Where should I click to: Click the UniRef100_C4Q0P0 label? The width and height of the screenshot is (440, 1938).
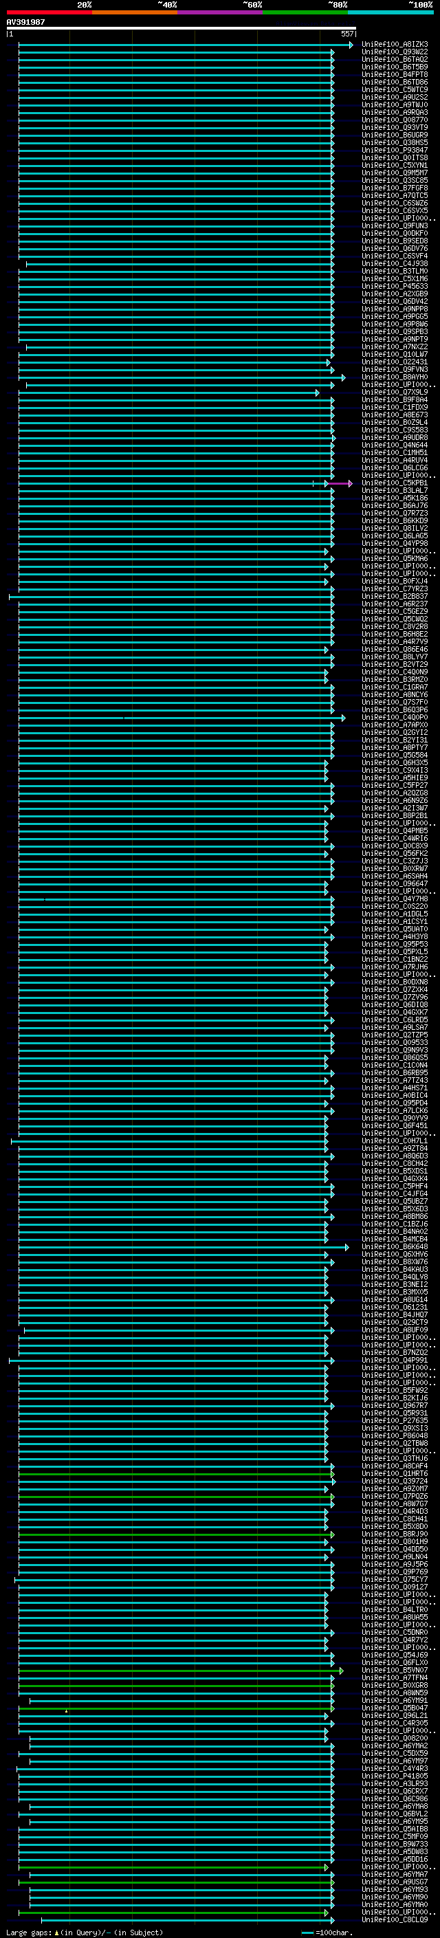395,718
